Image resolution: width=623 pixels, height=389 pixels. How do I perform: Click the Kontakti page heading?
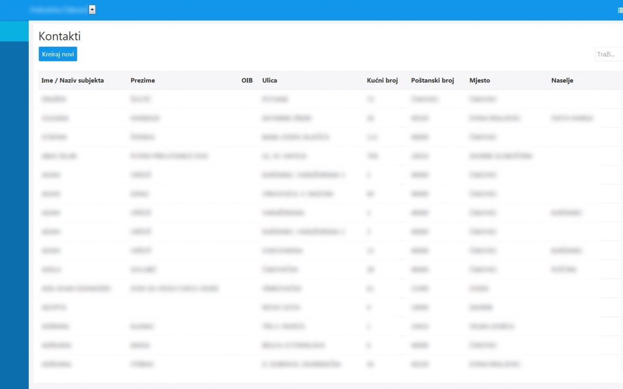pyautogui.click(x=59, y=36)
